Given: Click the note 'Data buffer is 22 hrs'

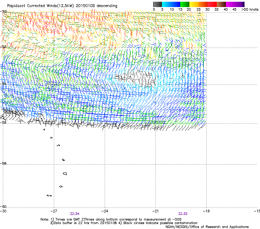Looking at the screenshot, I should [x=71, y=223].
